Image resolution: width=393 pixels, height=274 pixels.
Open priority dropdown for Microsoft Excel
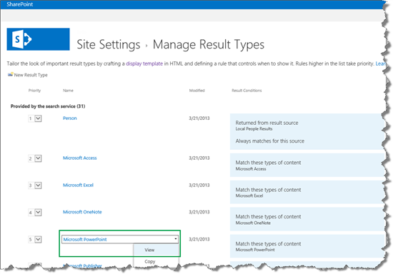point(38,186)
